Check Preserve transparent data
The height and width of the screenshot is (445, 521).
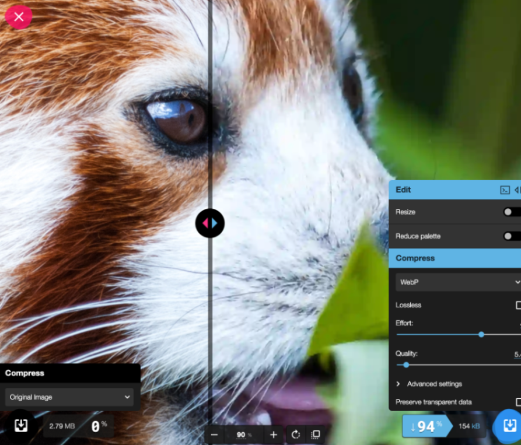(518, 402)
